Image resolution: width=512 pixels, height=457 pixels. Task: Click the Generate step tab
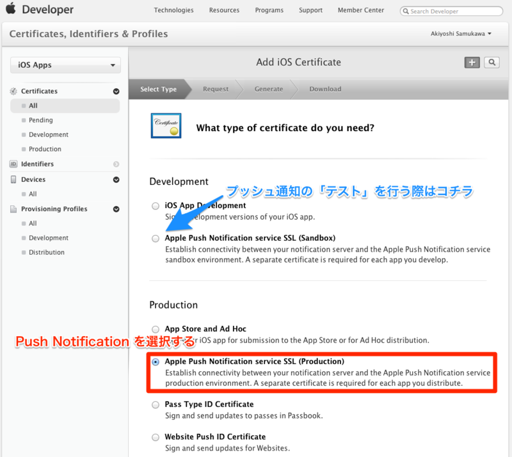click(269, 89)
